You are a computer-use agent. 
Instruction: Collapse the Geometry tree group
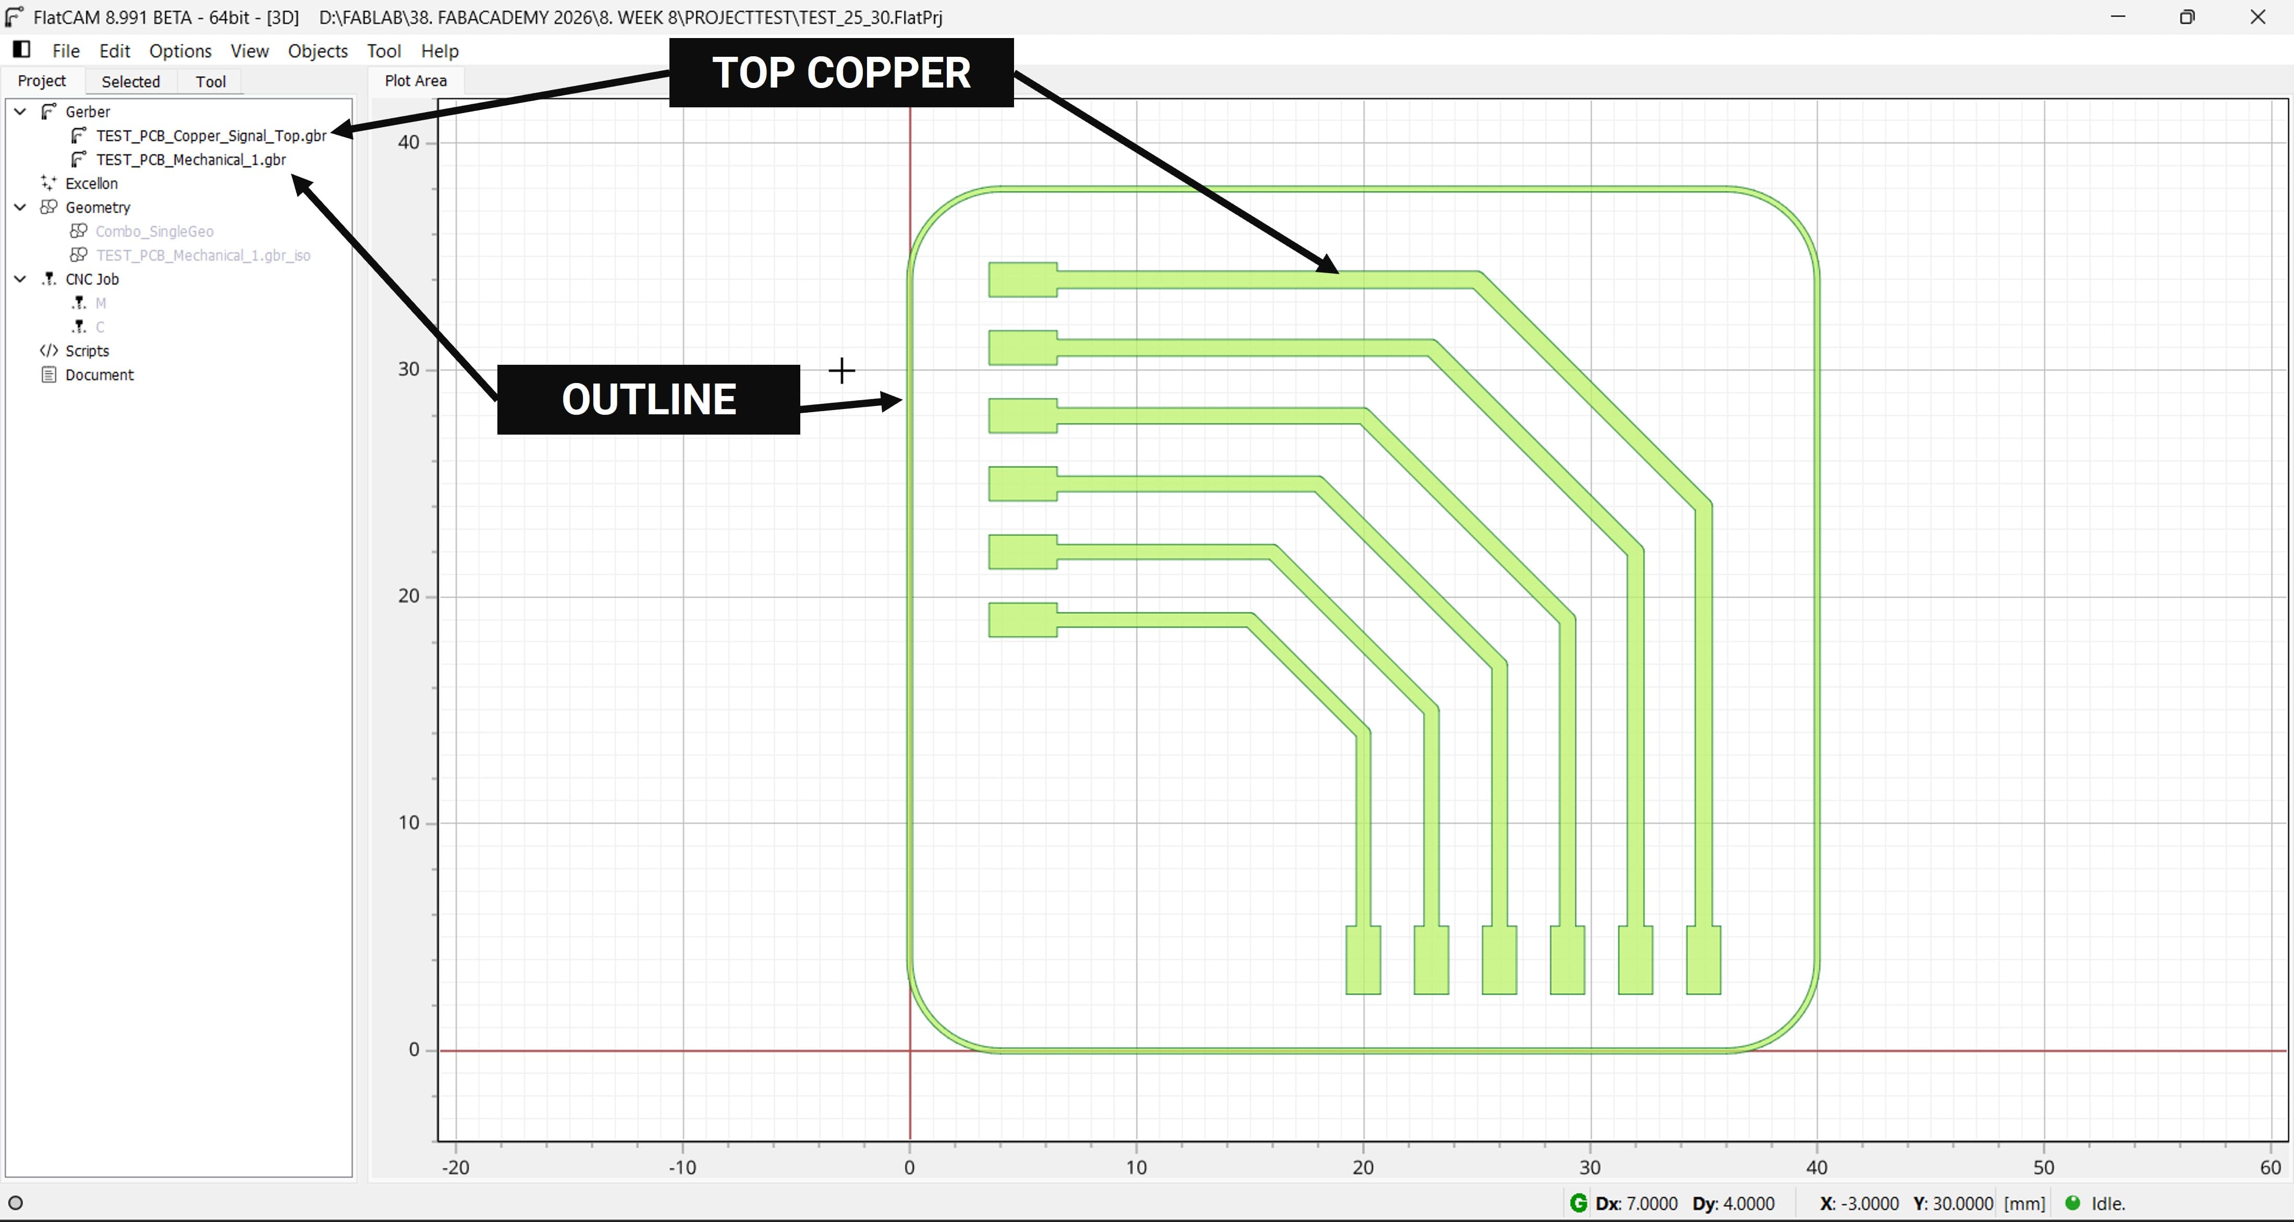[20, 206]
